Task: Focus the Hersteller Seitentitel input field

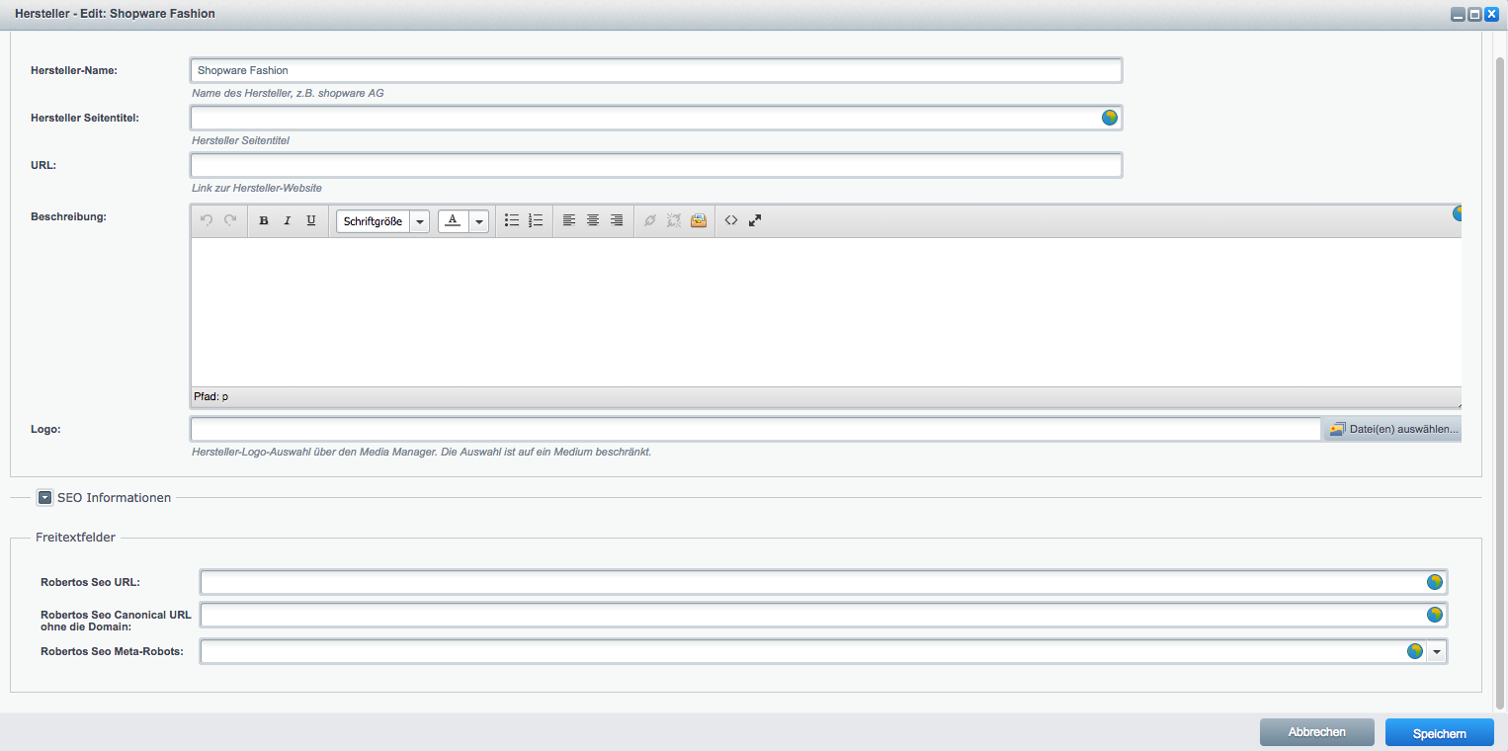Action: (656, 118)
